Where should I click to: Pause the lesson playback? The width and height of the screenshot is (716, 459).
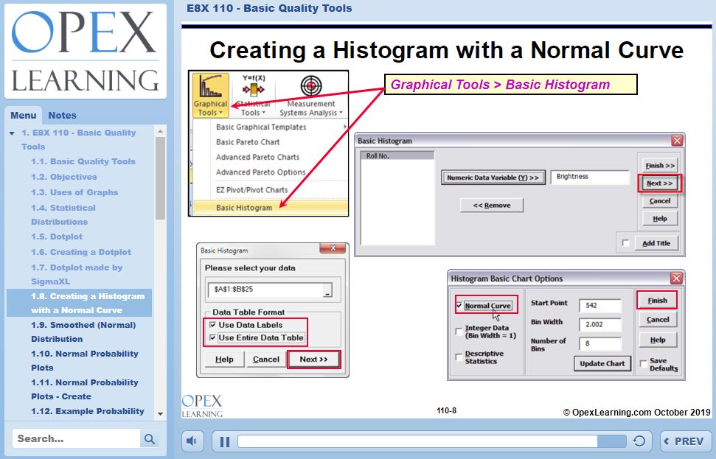(x=225, y=441)
